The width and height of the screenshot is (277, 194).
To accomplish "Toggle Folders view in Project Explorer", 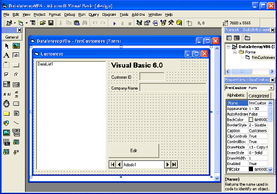I will pyautogui.click(x=247, y=38).
